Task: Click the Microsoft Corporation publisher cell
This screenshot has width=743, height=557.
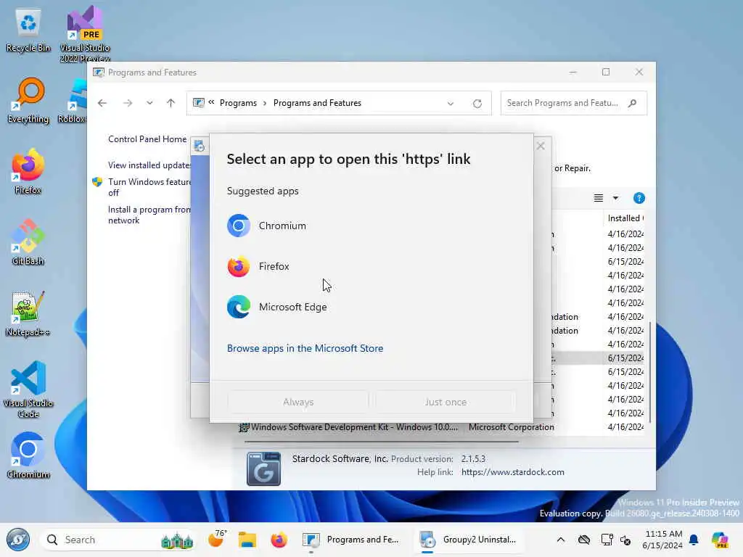Action: tap(512, 426)
